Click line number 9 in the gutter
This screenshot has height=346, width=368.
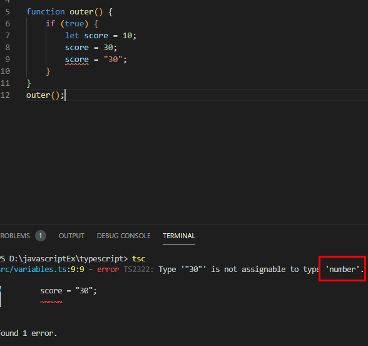click(x=8, y=59)
